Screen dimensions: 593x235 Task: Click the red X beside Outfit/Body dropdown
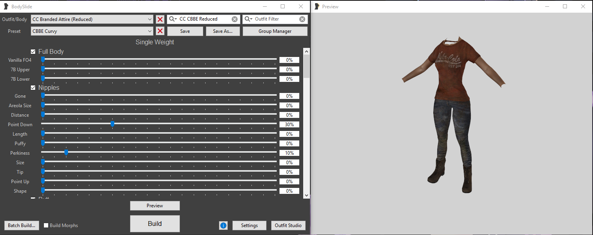(160, 19)
